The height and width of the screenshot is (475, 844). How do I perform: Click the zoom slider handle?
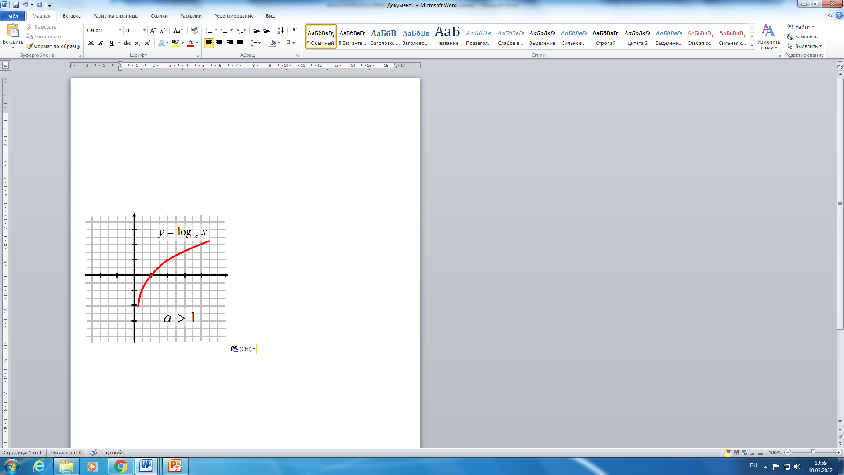(x=813, y=453)
